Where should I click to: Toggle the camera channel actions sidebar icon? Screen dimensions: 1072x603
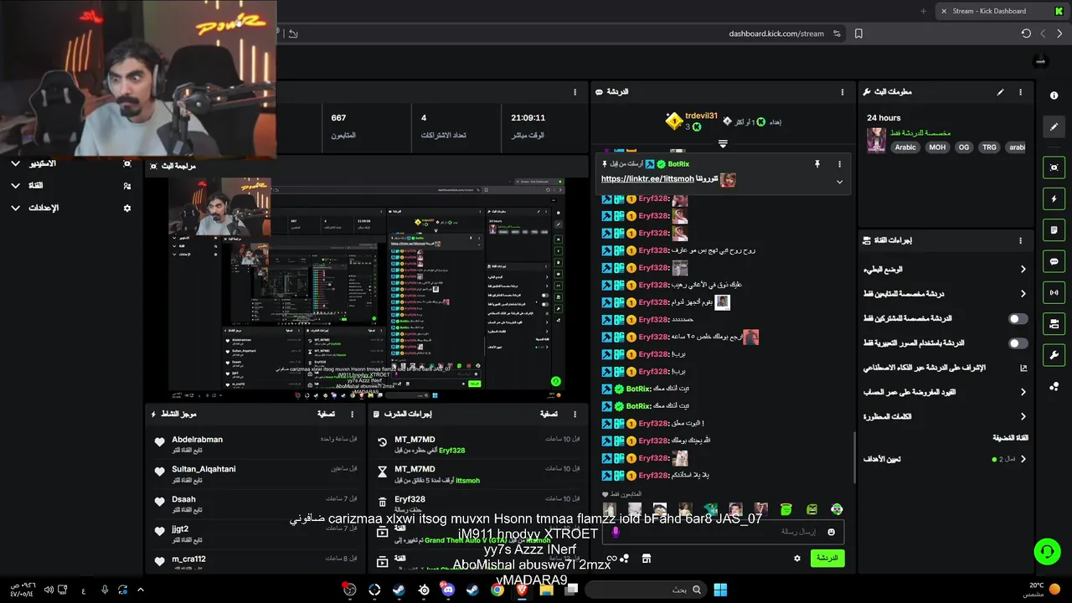[x=1054, y=323]
